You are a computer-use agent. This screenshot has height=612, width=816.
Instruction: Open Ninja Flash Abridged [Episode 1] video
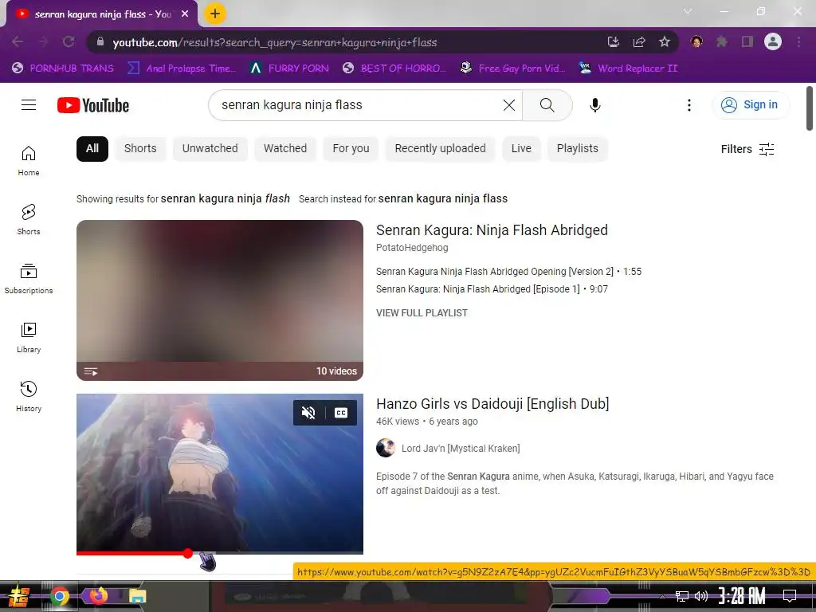tap(478, 289)
